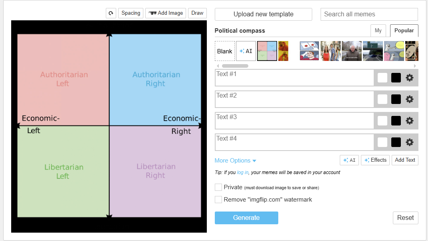Enable the Private option
This screenshot has height=241, width=428.
[218, 187]
